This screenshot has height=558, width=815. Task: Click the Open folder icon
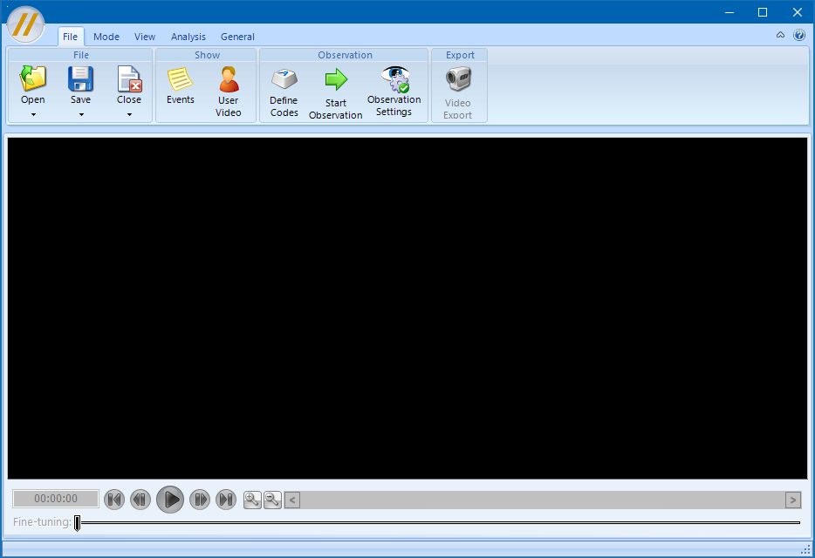coord(33,80)
